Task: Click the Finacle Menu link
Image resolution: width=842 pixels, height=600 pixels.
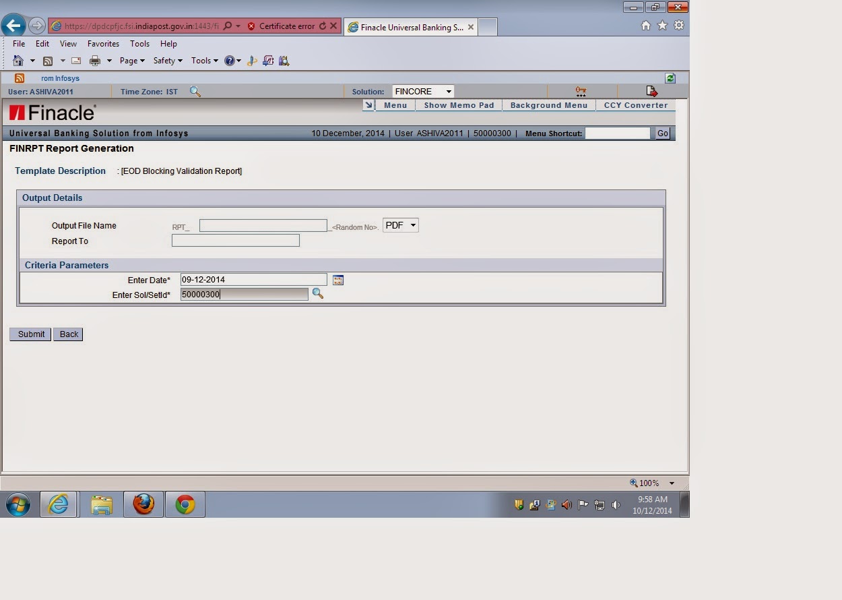Action: 395,105
